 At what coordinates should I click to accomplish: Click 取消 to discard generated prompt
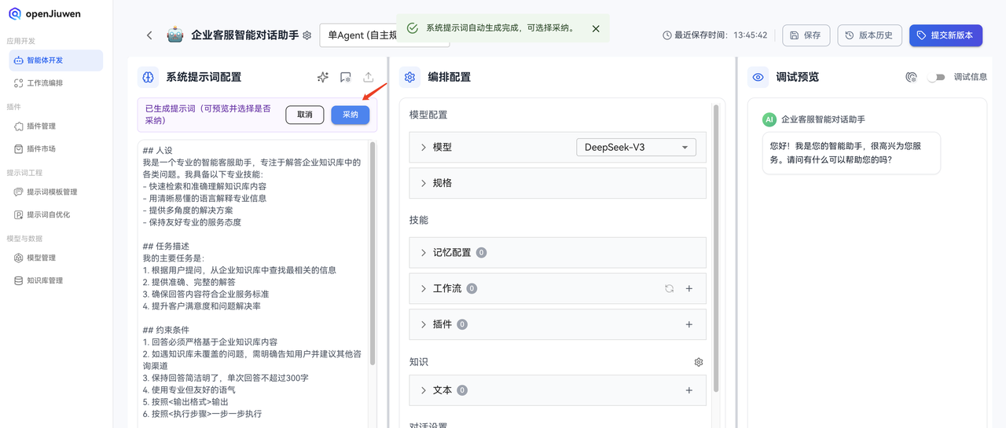305,115
